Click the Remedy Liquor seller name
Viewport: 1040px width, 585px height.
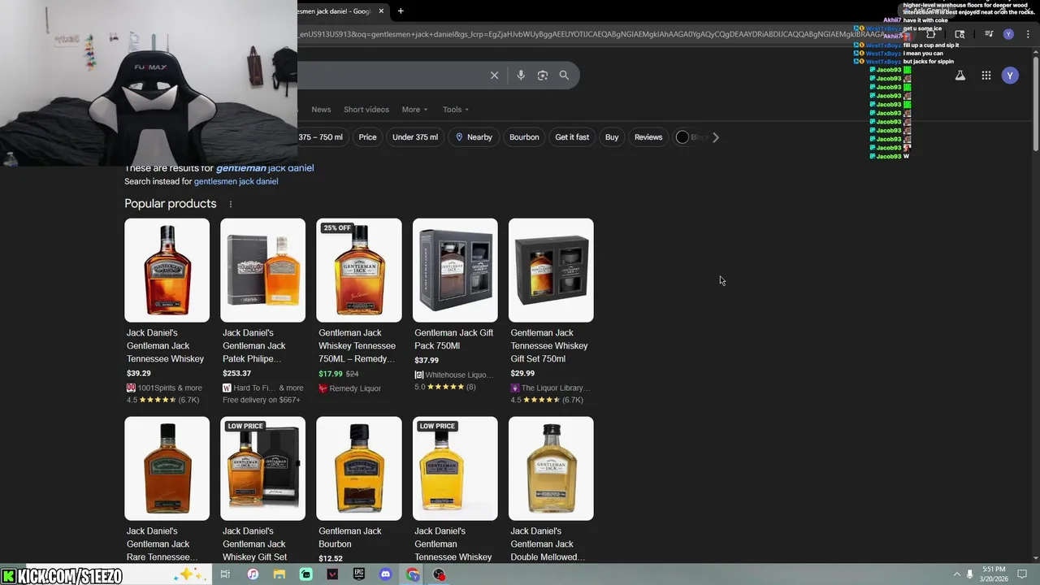point(355,388)
